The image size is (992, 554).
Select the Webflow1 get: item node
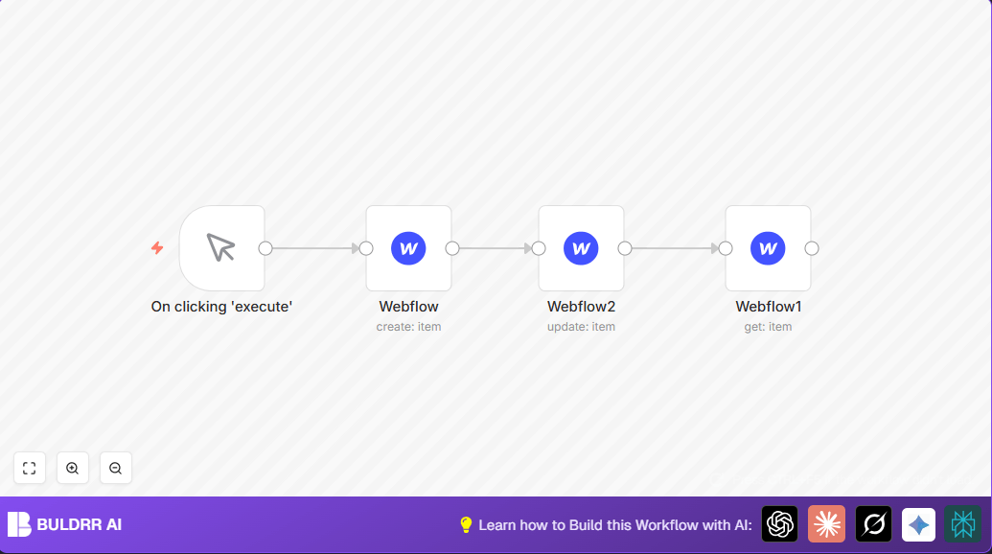[768, 248]
